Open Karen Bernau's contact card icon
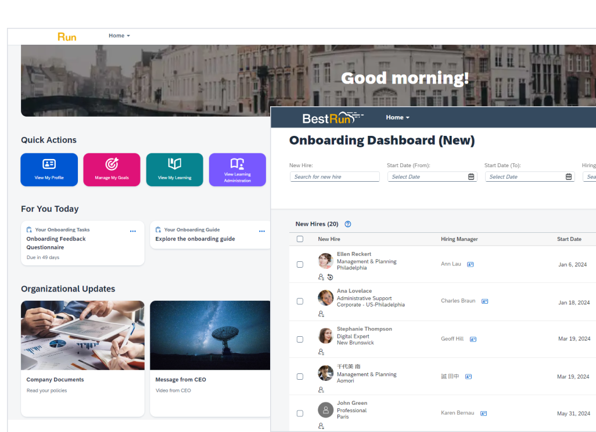Image resolution: width=596 pixels, height=432 pixels. click(483, 413)
